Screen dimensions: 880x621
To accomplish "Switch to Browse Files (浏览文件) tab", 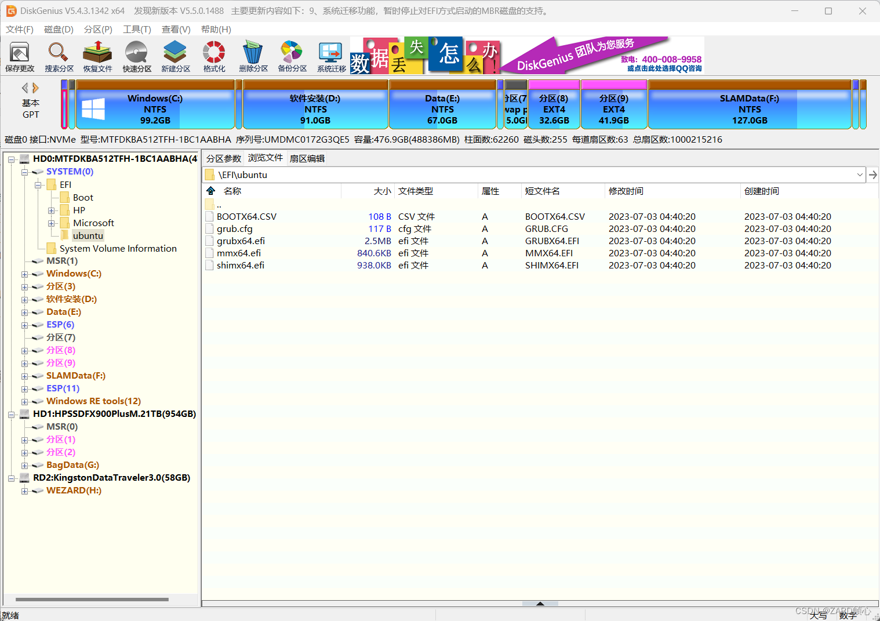I will pyautogui.click(x=266, y=158).
